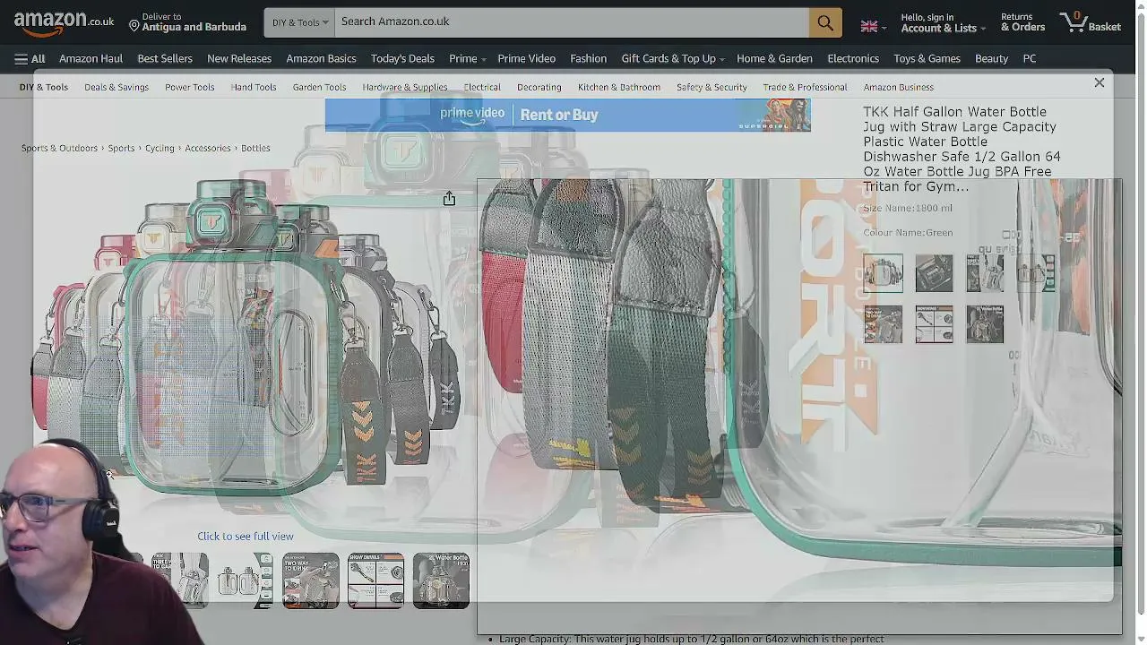Open Kitchen & Bathroom

pyautogui.click(x=619, y=88)
